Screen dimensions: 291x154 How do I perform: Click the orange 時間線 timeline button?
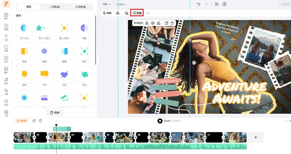(21, 121)
